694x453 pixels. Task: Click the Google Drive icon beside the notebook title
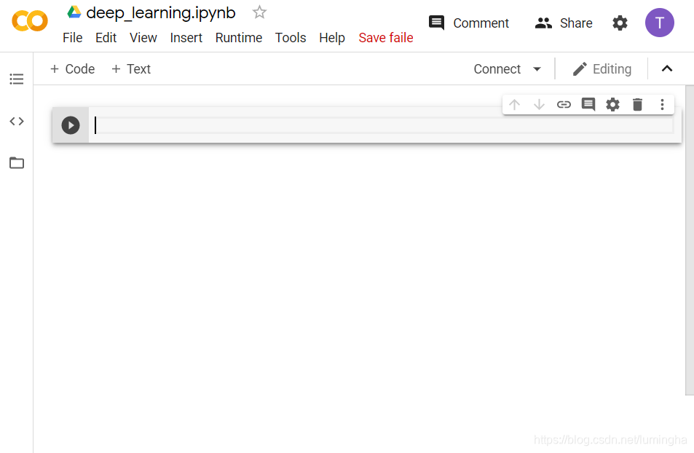74,12
